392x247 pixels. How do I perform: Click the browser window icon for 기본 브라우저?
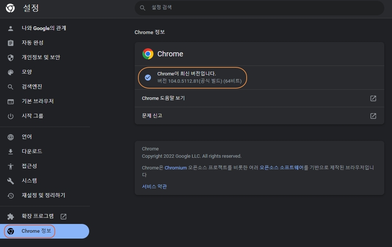(x=11, y=101)
